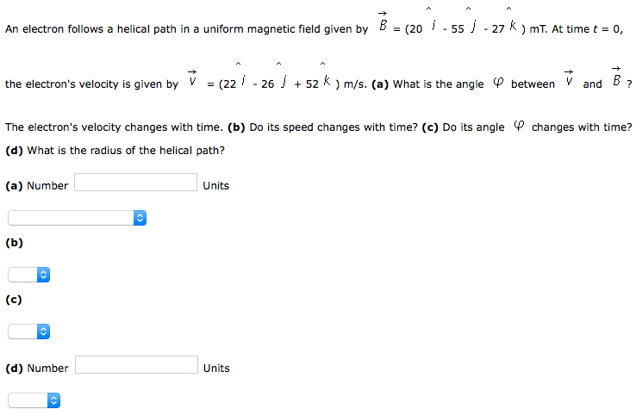636x415 pixels.
Task: Click bold "(b)" before "Do its speed"
Action: tap(237, 127)
